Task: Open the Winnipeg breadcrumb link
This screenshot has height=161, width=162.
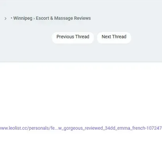Action: point(23,18)
